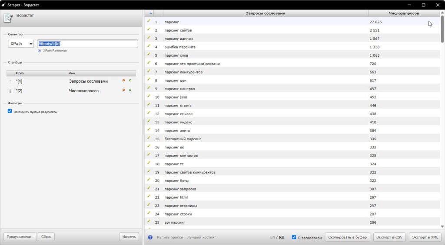Screen dimensions: 445x245
Task: Add column after Числозапросов using green dot
Action: click(x=130, y=90)
